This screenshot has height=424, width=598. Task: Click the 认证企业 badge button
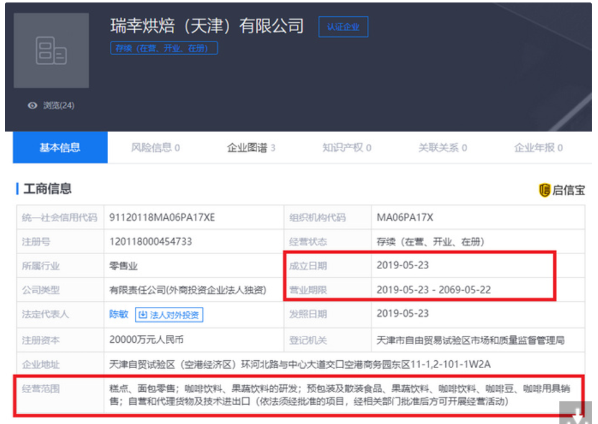point(343,27)
